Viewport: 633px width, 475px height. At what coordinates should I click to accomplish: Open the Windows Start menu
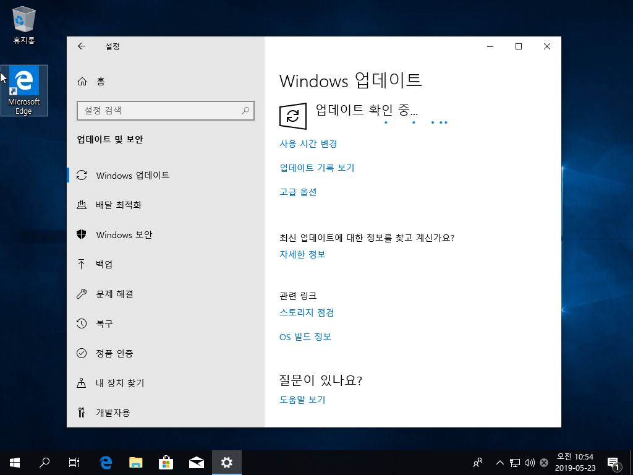pos(15,463)
